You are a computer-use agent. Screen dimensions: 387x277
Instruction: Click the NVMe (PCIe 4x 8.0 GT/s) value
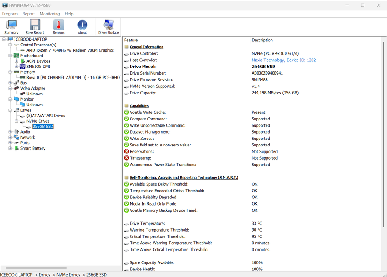click(275, 53)
